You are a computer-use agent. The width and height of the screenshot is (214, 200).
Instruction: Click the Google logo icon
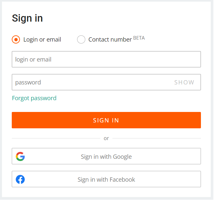click(x=20, y=156)
